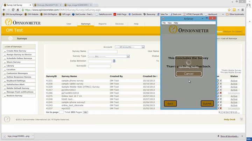This screenshot has width=252, height=141.
Task: Select Create New Survey in the sidebar
Action: 16,51
